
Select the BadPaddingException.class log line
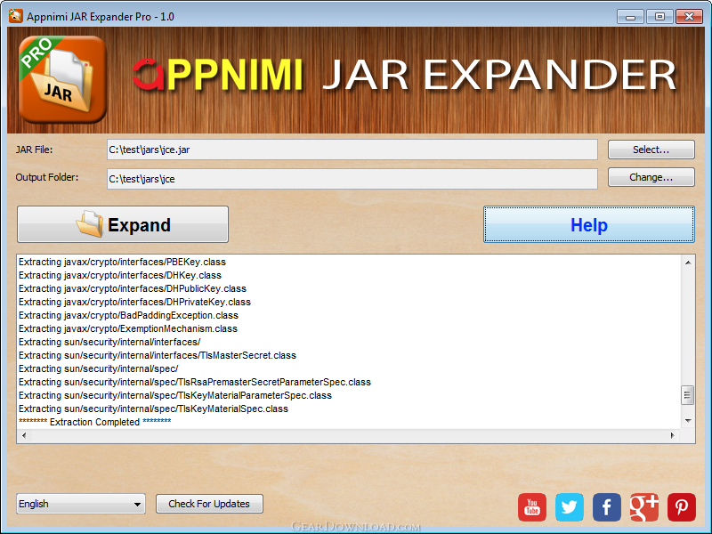point(128,315)
